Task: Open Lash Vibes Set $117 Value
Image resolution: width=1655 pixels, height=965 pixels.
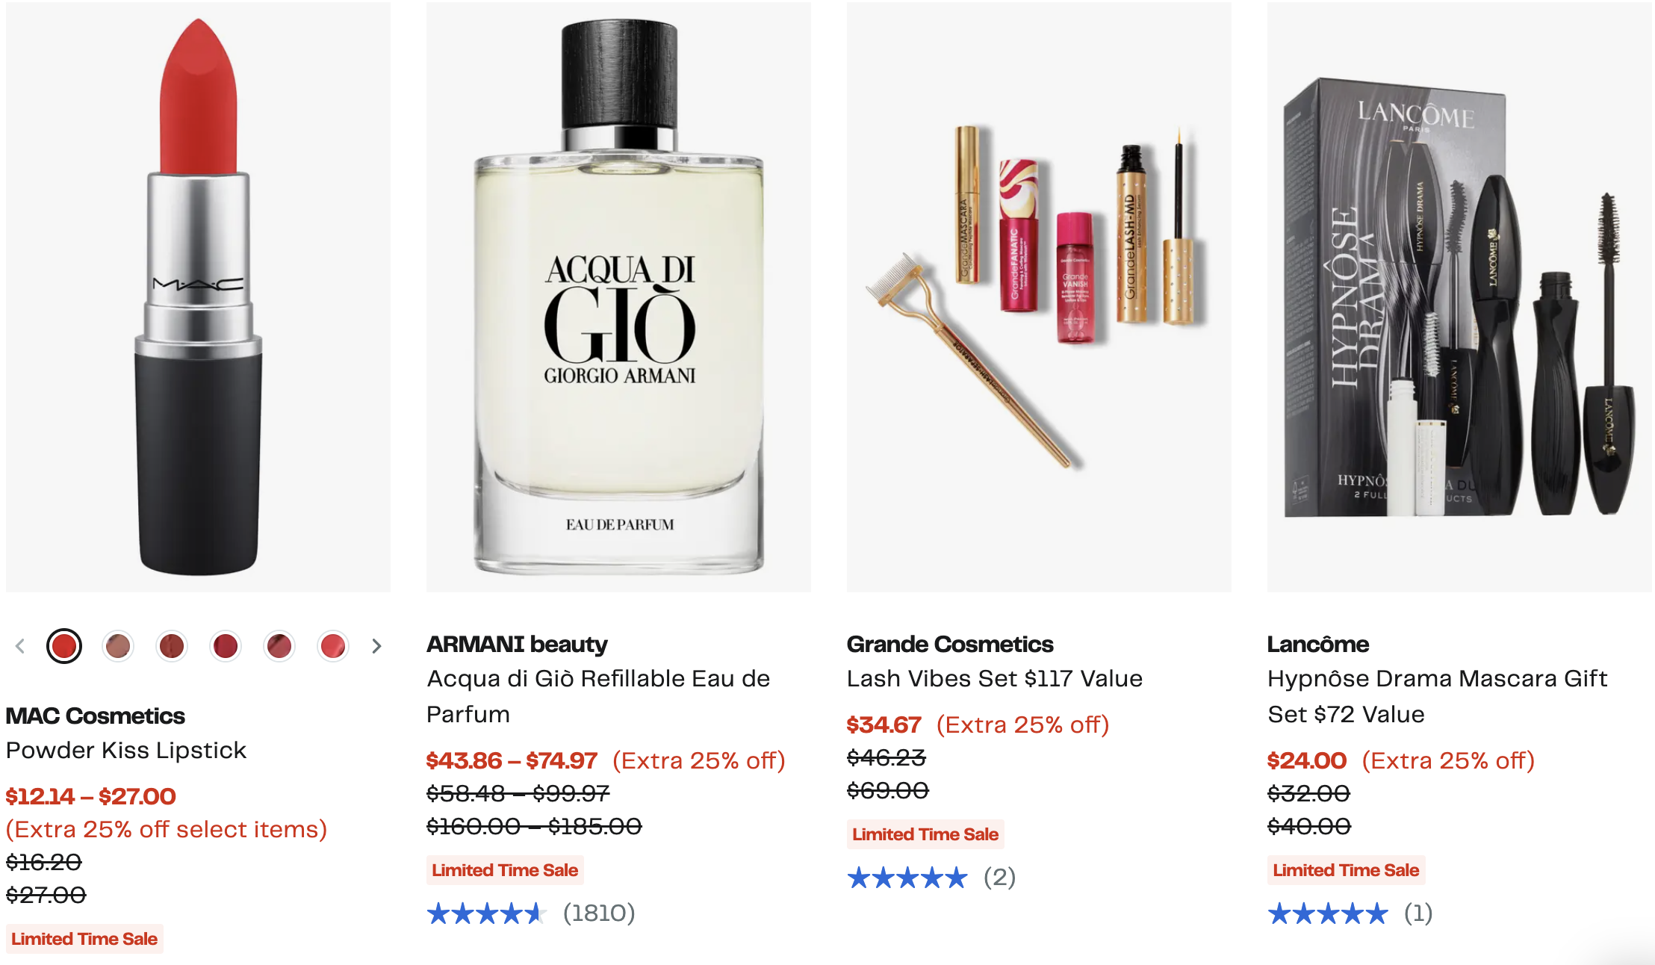Action: tap(994, 678)
